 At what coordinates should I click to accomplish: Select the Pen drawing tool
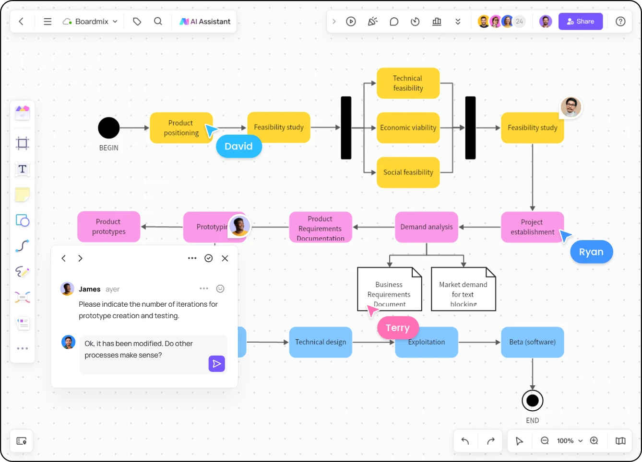coord(23,272)
